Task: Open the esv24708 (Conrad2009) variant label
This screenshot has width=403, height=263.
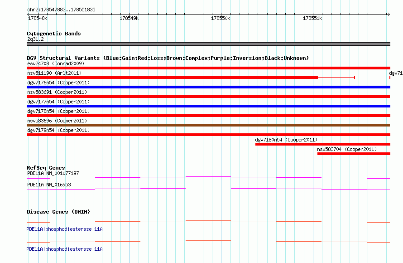Action: [56, 63]
